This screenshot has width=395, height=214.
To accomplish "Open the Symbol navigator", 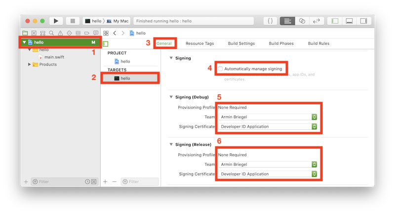I will [42, 33].
